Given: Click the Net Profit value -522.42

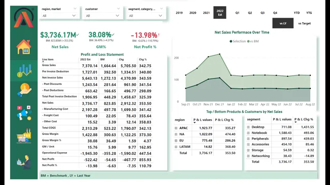Looking at the screenshot, I should pos(90,160).
